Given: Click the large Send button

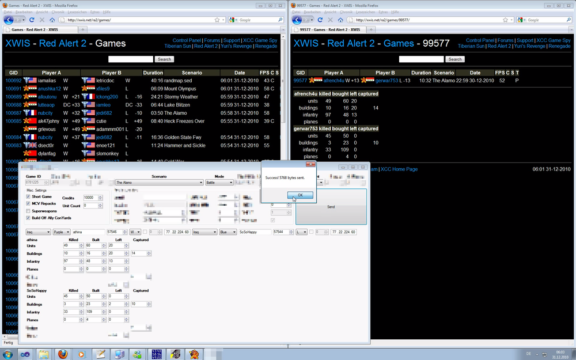Looking at the screenshot, I should coord(331,207).
